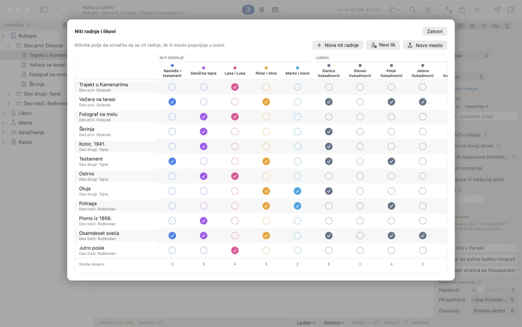This screenshot has height=327, width=522.
Task: Toggle the right inspector panel icon
Action: (511, 10)
